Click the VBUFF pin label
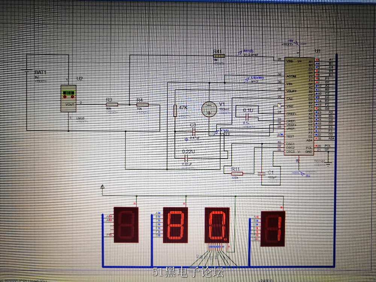376x282 pixels. (x=291, y=91)
